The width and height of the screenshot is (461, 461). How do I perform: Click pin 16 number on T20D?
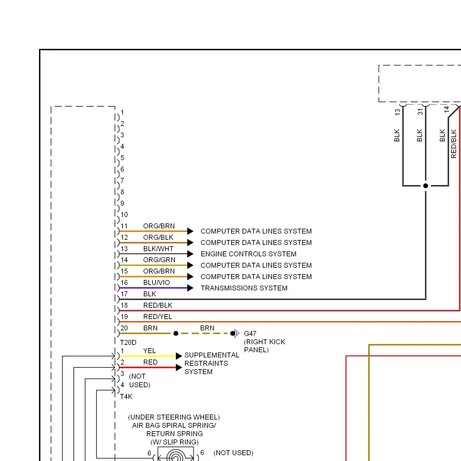click(124, 282)
